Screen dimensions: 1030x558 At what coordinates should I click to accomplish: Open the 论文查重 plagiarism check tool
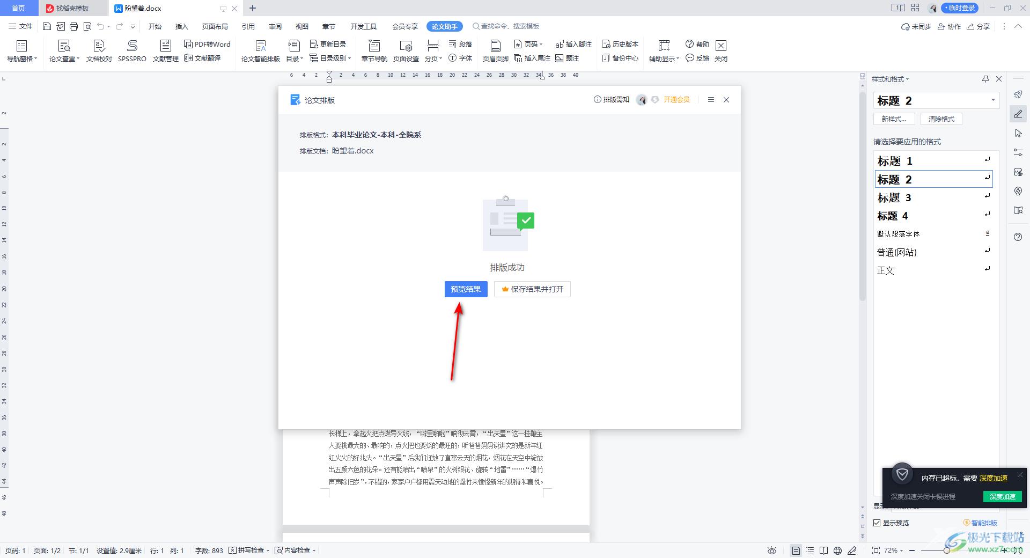pyautogui.click(x=64, y=51)
